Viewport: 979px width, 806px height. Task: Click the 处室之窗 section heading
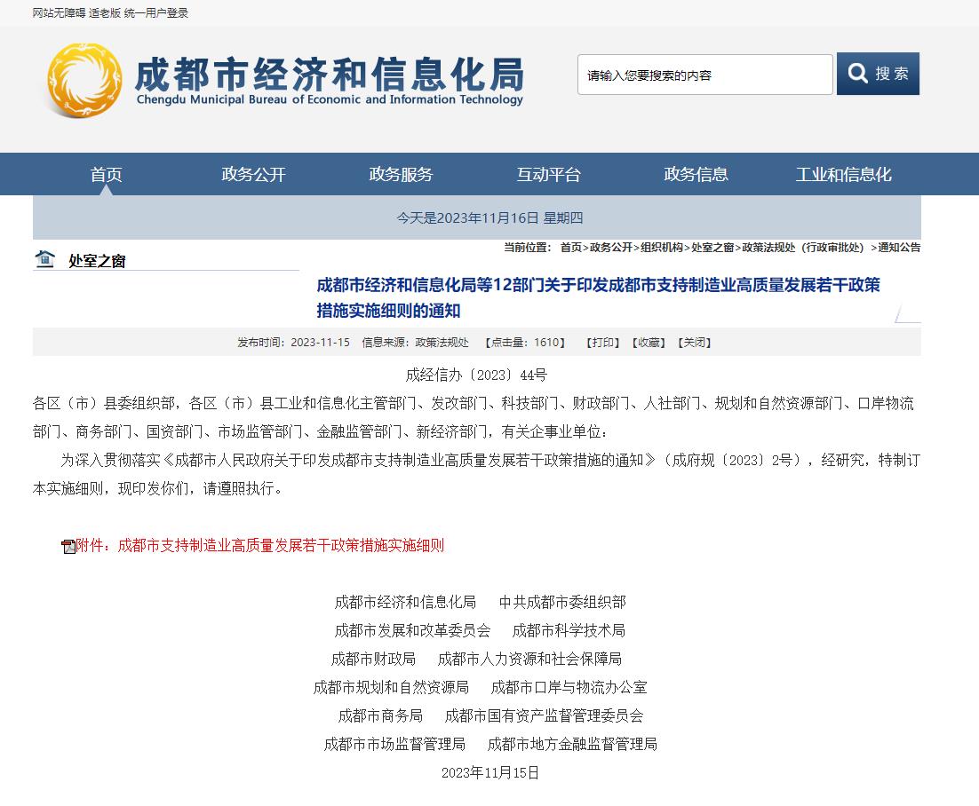97,261
